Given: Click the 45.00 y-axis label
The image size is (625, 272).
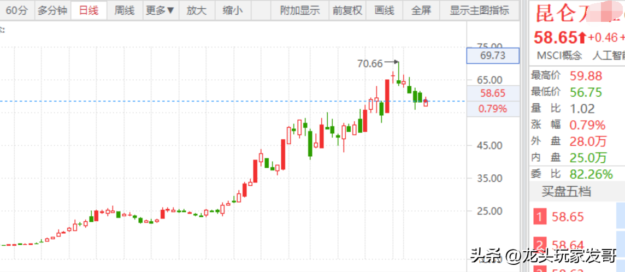Looking at the screenshot, I should (490, 145).
